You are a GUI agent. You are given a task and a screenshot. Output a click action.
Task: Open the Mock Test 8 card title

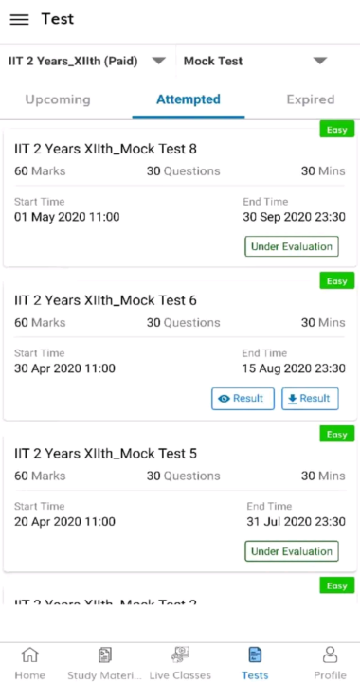(x=106, y=150)
